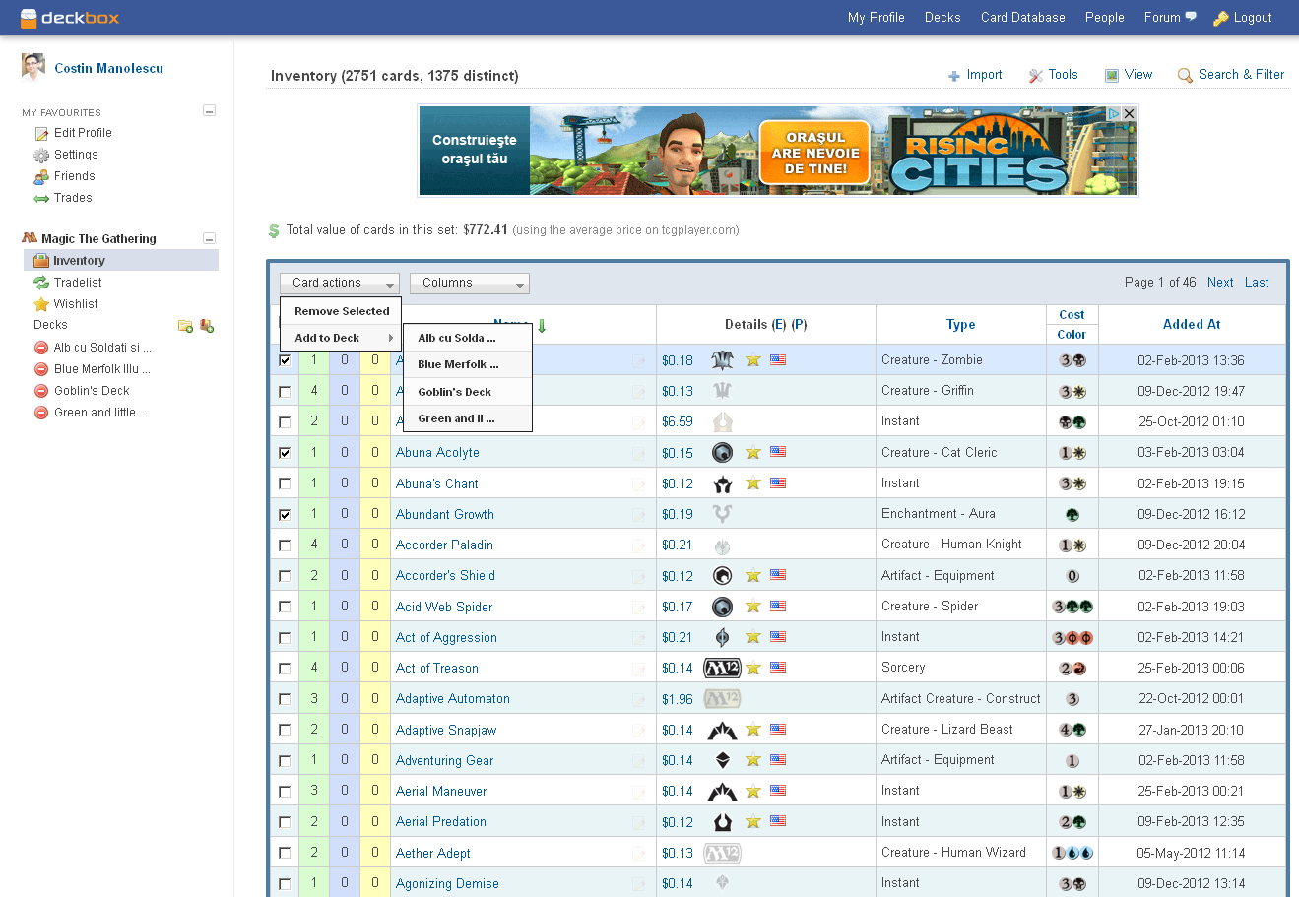
Task: Collapse the My Favourites section
Action: tap(209, 111)
